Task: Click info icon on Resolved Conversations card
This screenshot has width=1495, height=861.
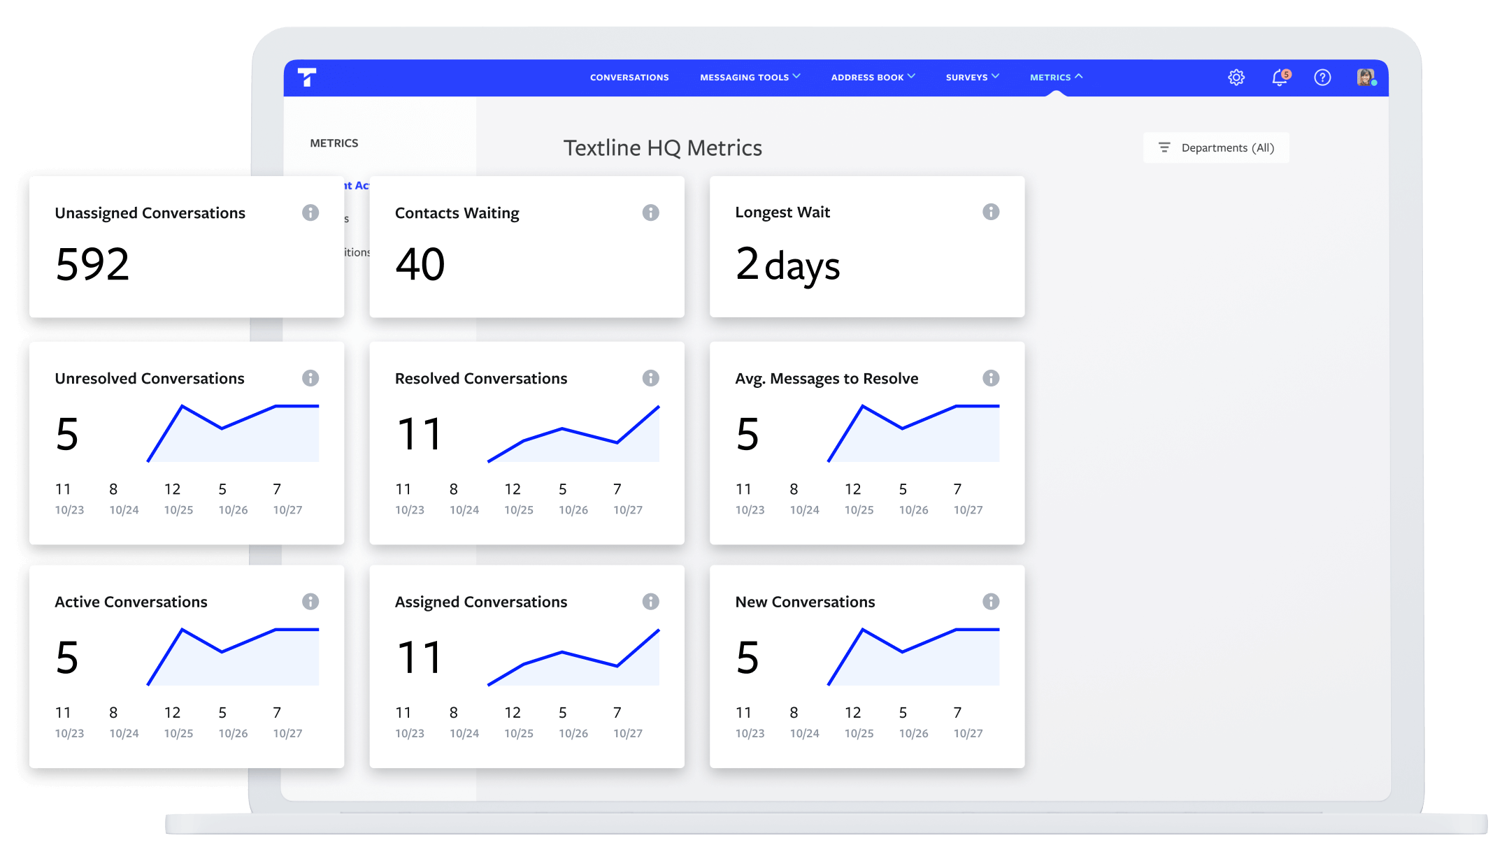Action: pos(650,378)
